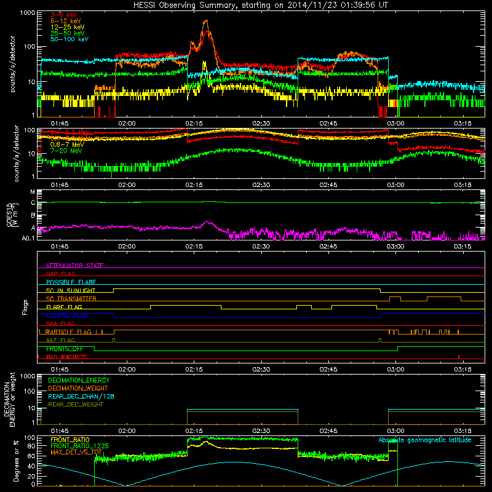Click 03:00 time tick under the Flags panel

pyautogui.click(x=395, y=370)
